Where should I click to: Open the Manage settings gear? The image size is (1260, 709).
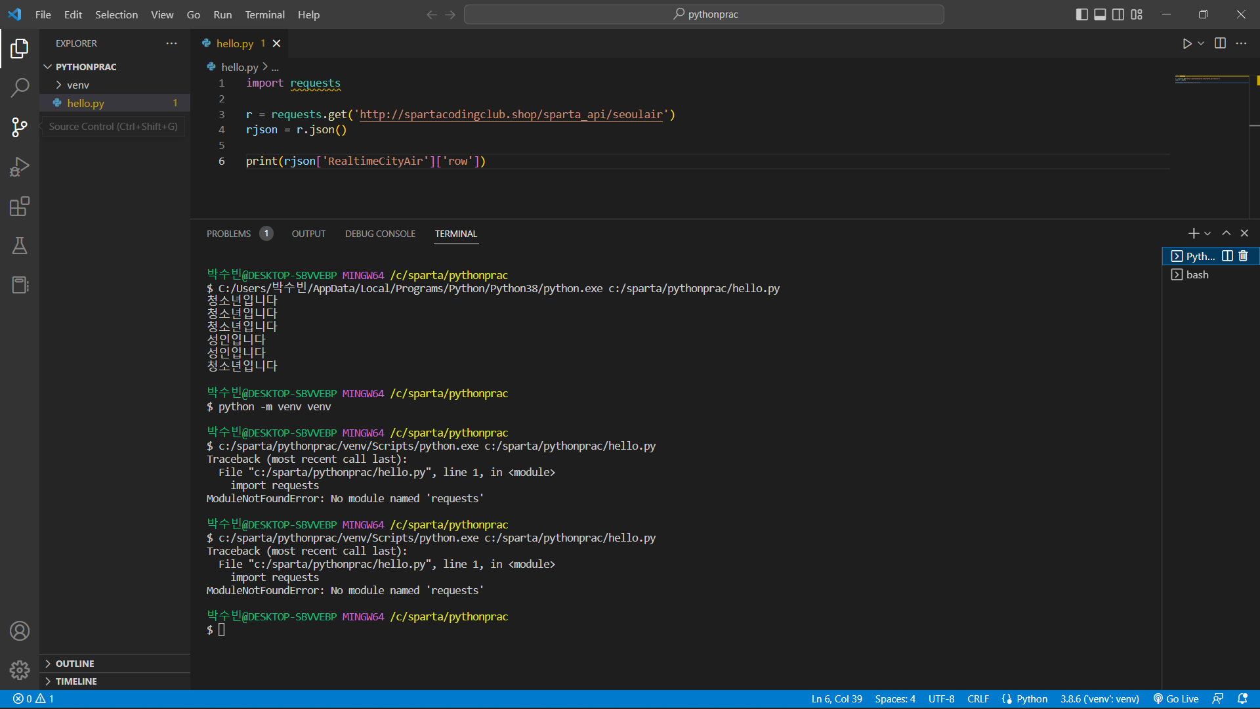(x=20, y=670)
